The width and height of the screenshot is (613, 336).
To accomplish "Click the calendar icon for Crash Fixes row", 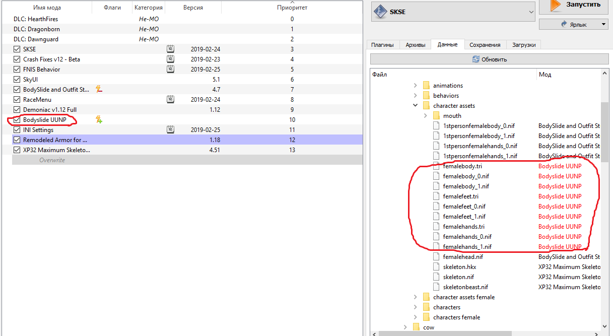I will (170, 59).
